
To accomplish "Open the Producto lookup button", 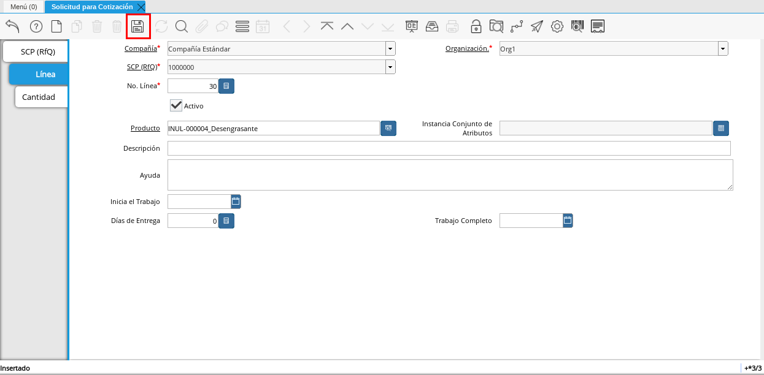I will (388, 128).
